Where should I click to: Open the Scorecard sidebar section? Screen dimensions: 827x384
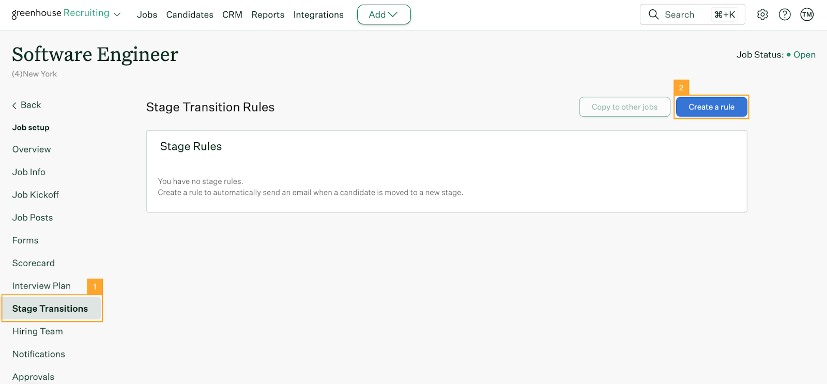[34, 263]
